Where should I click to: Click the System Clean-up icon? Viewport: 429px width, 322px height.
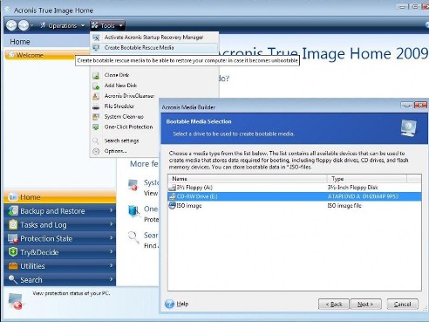tap(96, 117)
